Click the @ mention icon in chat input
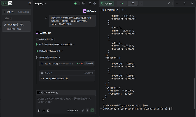 39,110
